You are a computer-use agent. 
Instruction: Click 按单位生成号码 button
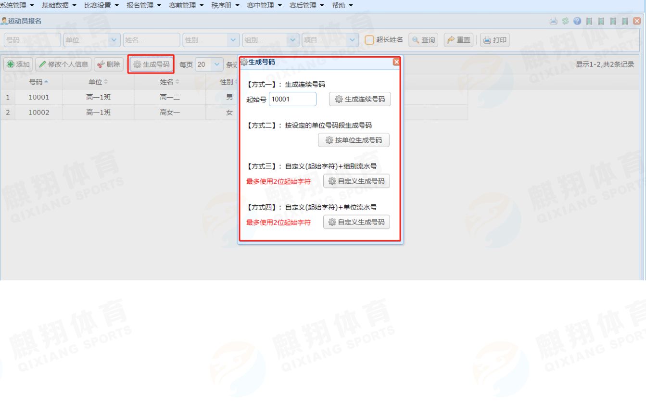(354, 140)
